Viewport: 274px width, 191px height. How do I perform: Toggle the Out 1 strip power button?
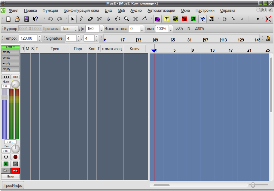coord(6,157)
